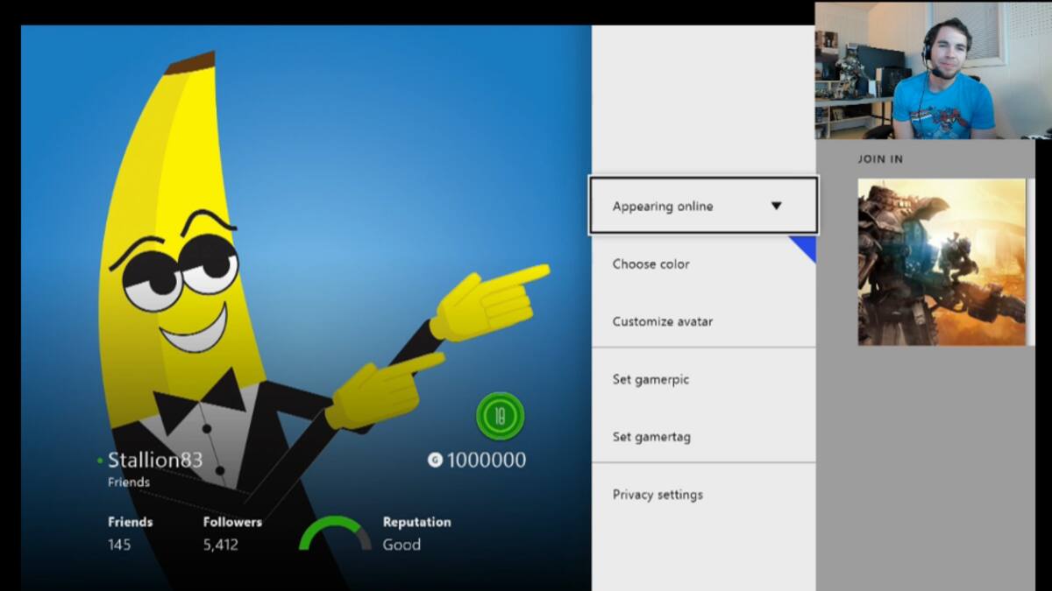The height and width of the screenshot is (591, 1052).
Task: Click the green level 10 badge icon
Action: point(500,416)
